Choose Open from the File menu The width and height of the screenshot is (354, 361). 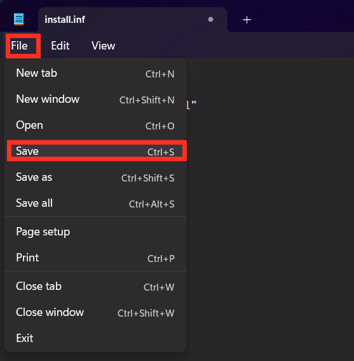(95, 126)
